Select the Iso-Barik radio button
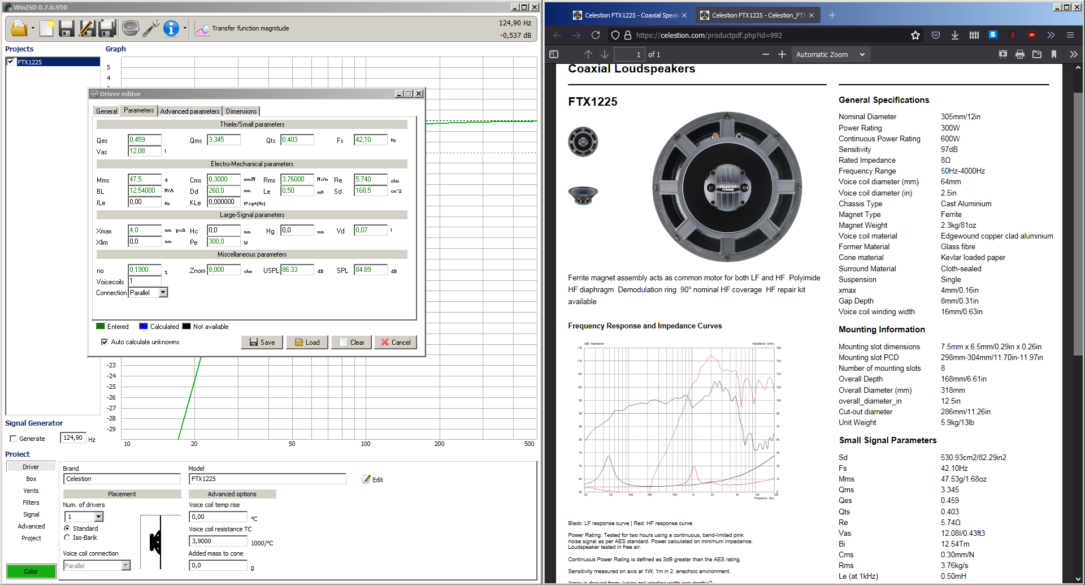Viewport: 1085px width, 585px height. (67, 538)
